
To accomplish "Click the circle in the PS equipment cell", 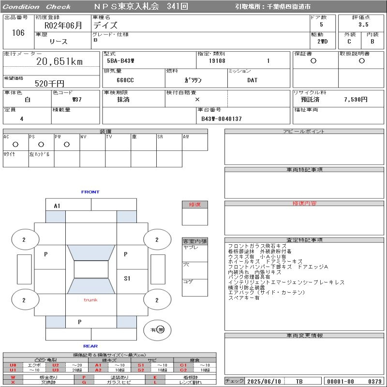I will coord(41,145).
